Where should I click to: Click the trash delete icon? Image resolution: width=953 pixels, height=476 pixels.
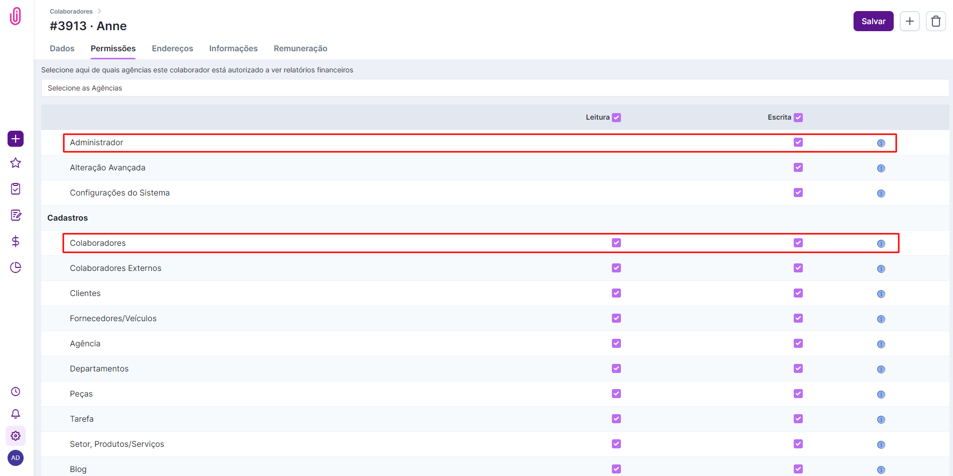click(935, 21)
